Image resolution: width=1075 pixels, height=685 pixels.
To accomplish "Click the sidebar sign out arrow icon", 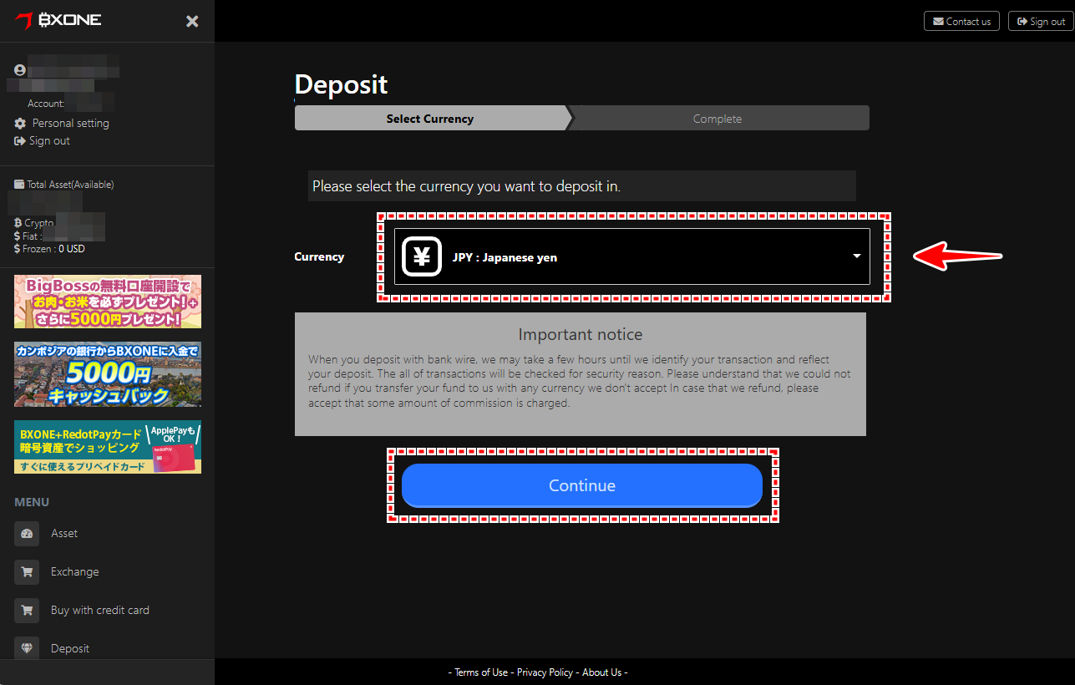I will click(x=20, y=141).
